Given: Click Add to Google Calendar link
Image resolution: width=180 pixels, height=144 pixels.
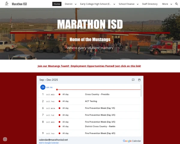Looking at the screenshot, I should coord(49,143).
